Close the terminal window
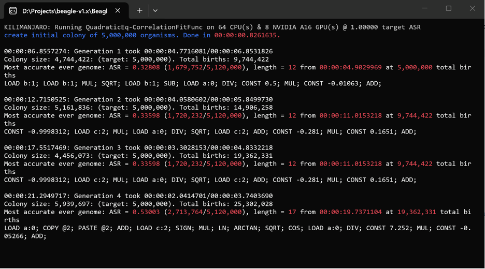 473,8
